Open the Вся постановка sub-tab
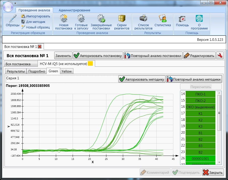This screenshot has width=228, height=180. point(21,64)
